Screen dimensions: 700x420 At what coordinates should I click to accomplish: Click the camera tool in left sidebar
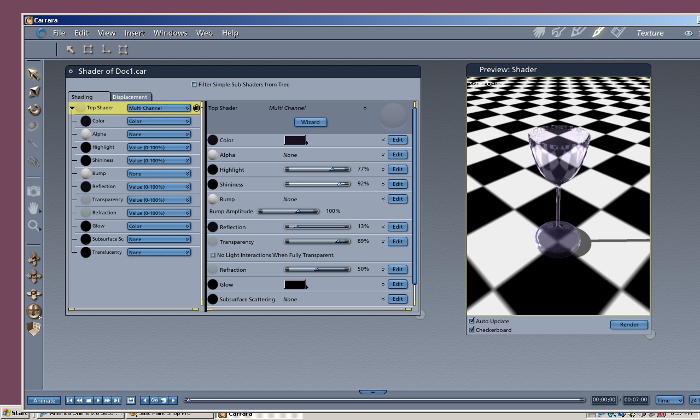[x=33, y=191]
